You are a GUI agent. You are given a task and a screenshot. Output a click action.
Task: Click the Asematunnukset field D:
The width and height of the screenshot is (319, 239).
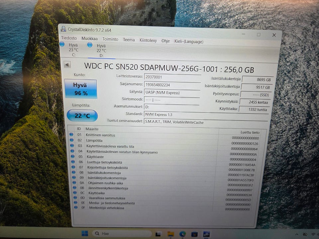[171, 107]
